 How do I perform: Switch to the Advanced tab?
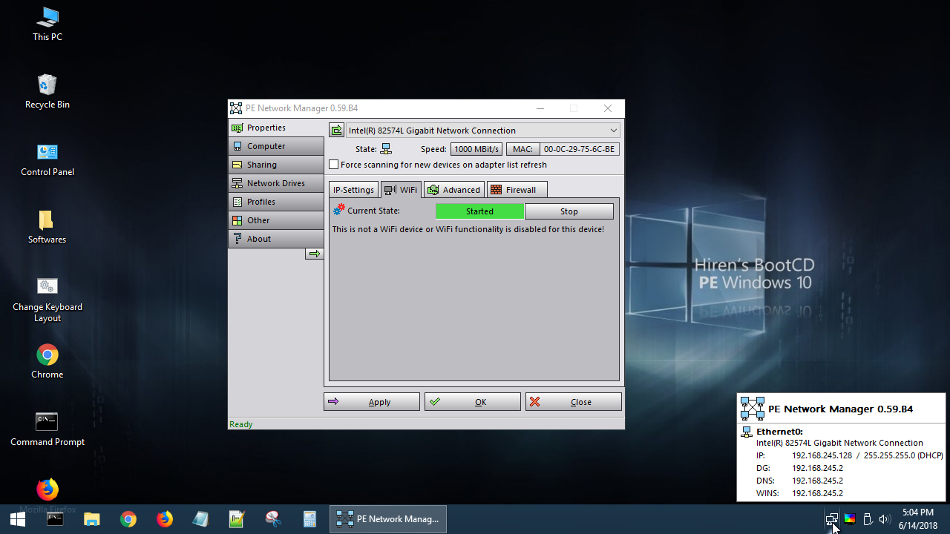tap(454, 190)
